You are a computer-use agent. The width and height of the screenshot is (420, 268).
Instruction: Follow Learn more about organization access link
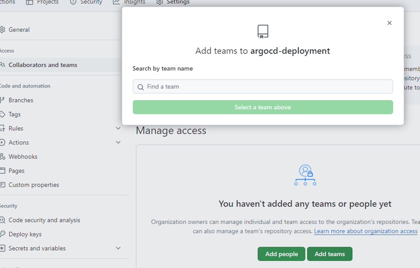[x=365, y=231]
